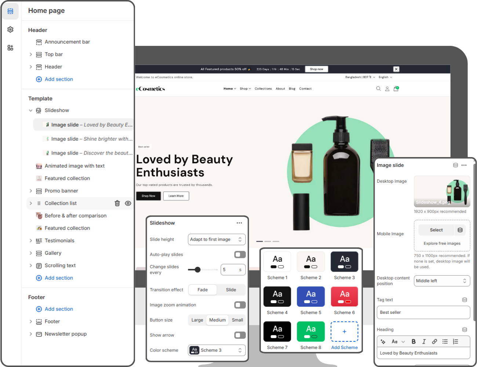The height and width of the screenshot is (367, 477).
Task: Expand the Top bar section
Action: [x=31, y=54]
